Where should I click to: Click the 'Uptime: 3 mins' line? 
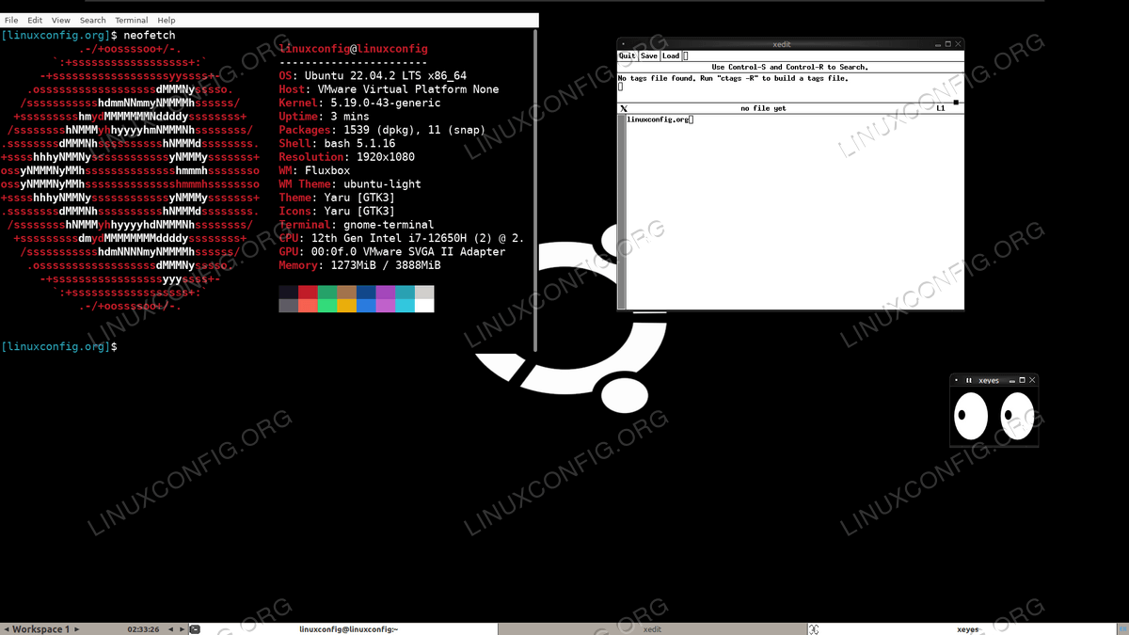(325, 117)
